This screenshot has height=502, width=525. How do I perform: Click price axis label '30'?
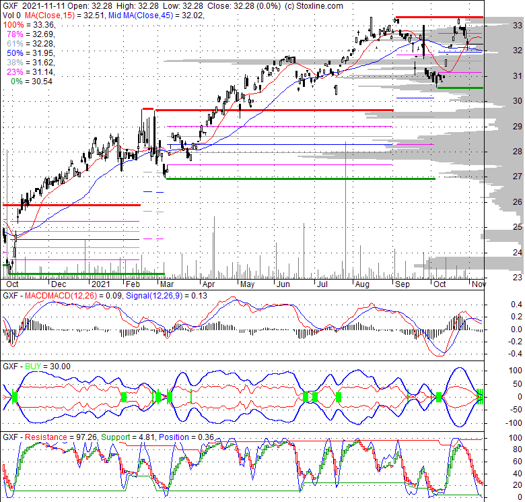(x=518, y=101)
